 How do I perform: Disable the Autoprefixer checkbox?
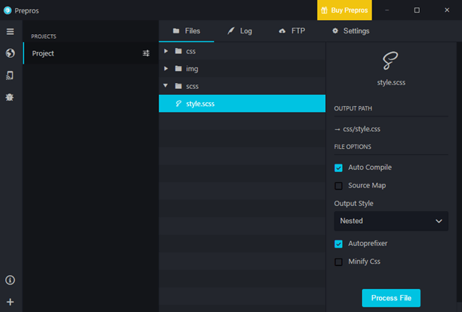[x=338, y=244]
